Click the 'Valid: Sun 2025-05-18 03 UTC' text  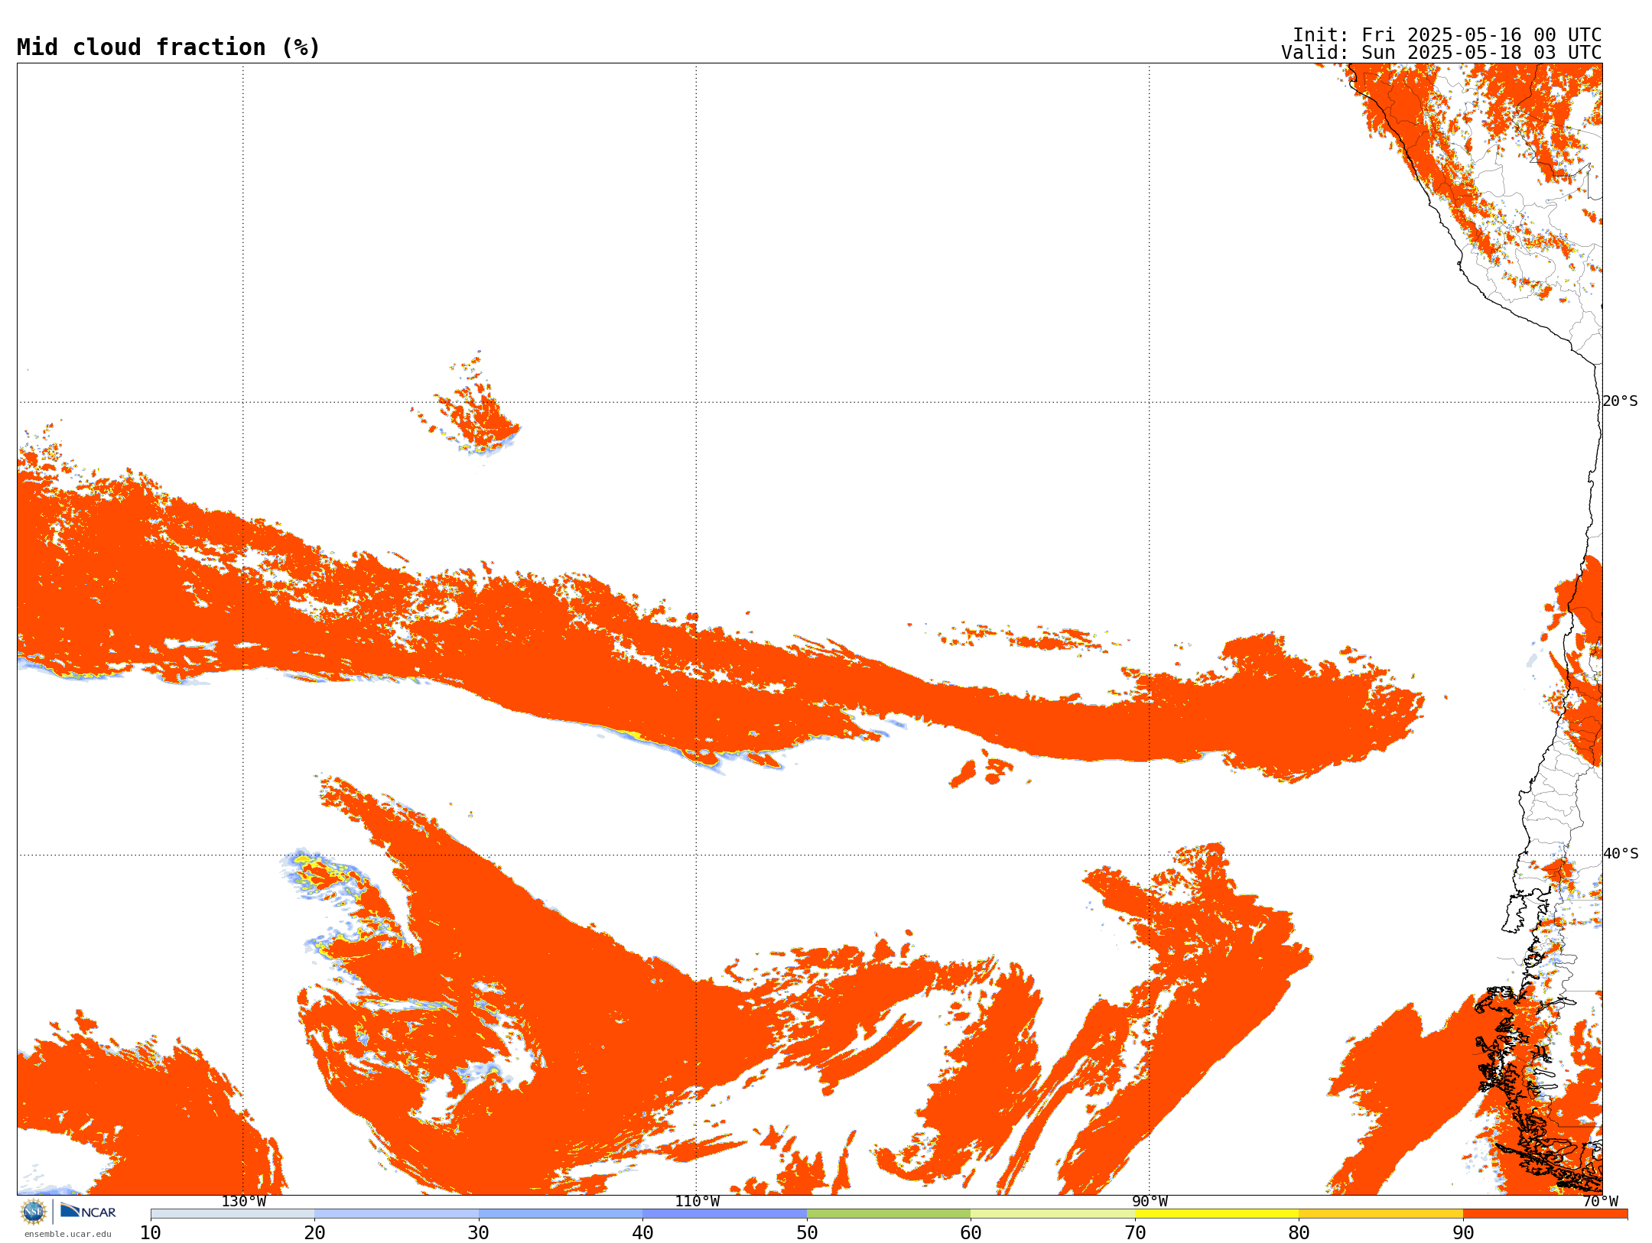1441,53
